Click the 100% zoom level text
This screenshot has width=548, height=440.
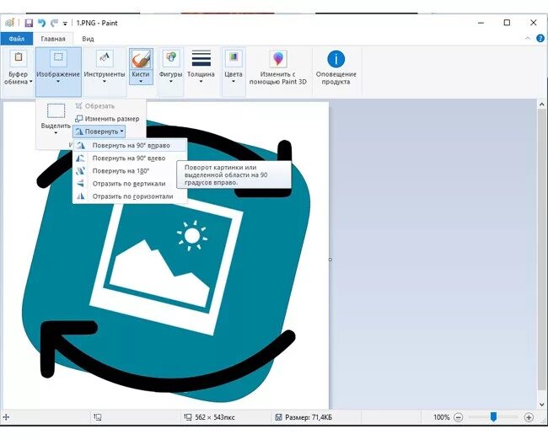441,417
